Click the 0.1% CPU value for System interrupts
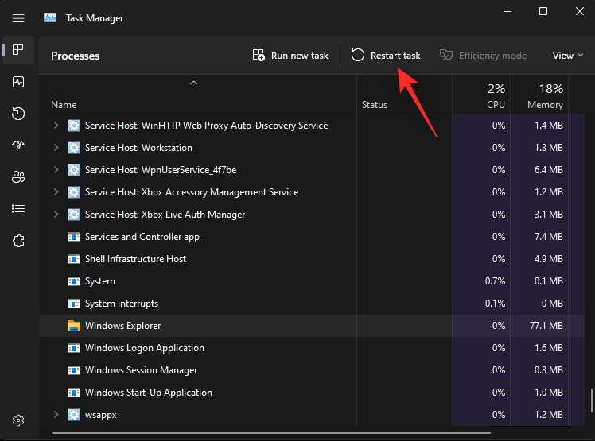 [x=496, y=304]
